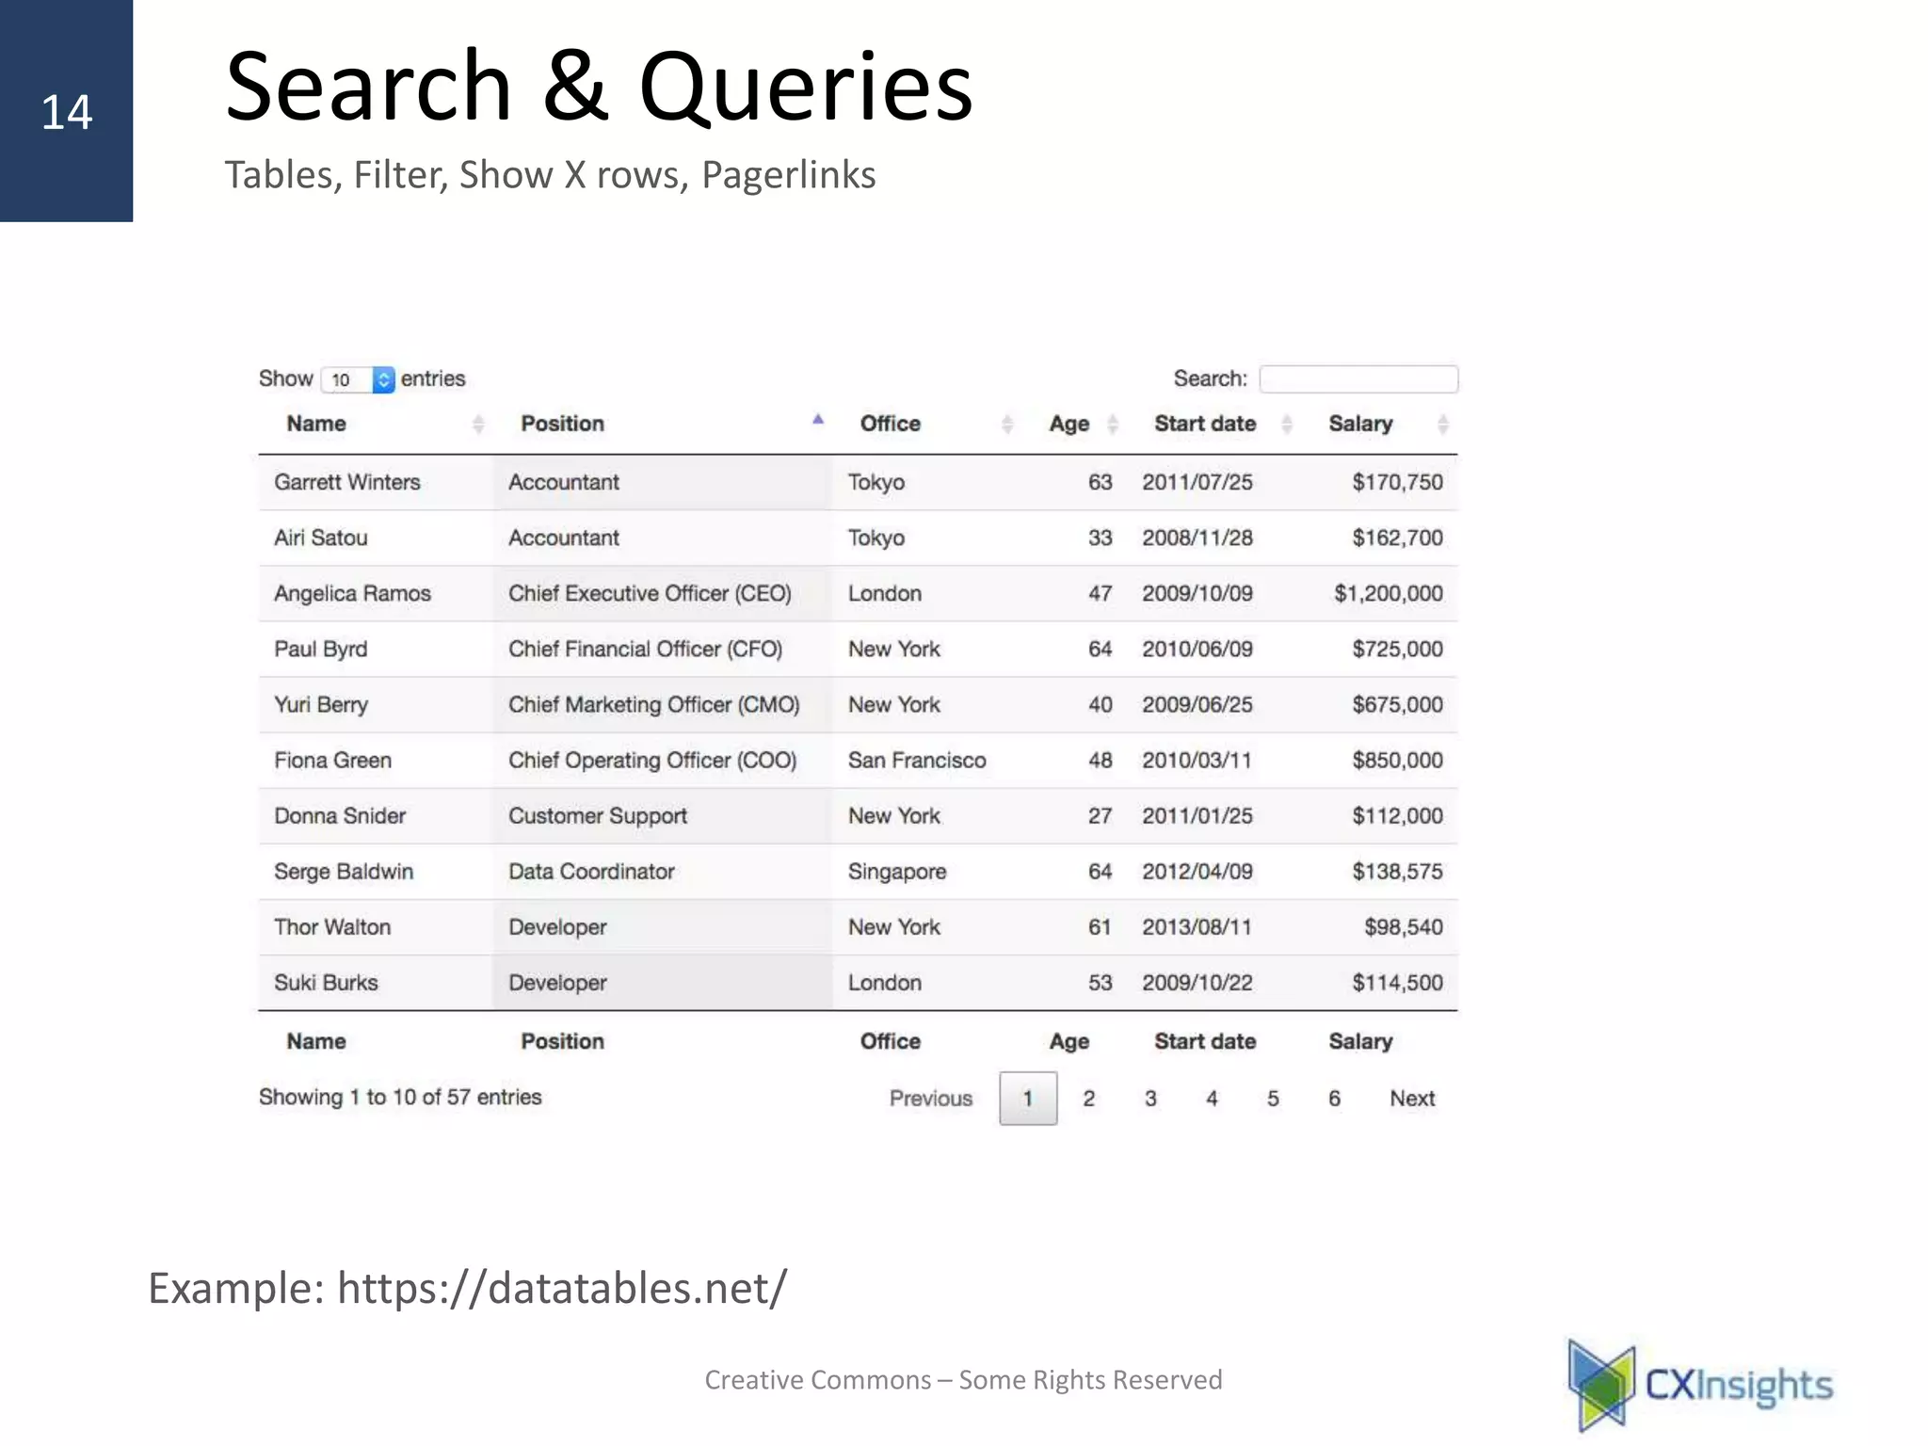The image size is (1928, 1446).
Task: Click the Suki Burks name cell
Action: click(x=326, y=983)
